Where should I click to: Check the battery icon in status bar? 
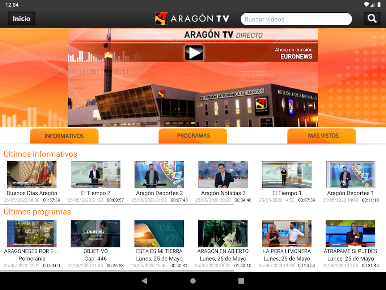coord(379,5)
